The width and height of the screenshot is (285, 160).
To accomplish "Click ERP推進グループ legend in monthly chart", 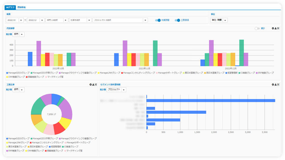I will click(x=265, y=73).
